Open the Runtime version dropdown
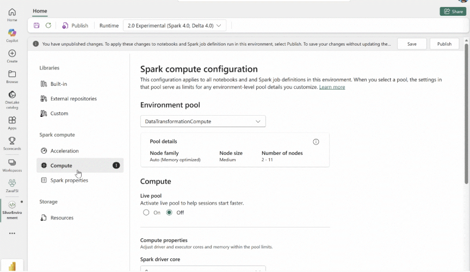The width and height of the screenshot is (470, 272). (x=175, y=26)
